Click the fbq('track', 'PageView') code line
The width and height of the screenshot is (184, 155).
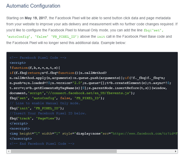pyautogui.click(x=35, y=118)
